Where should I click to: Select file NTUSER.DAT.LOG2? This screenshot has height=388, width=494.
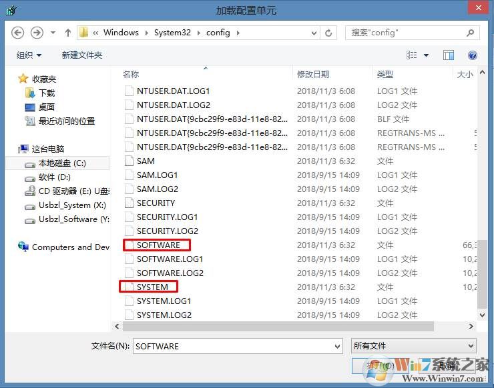(174, 105)
